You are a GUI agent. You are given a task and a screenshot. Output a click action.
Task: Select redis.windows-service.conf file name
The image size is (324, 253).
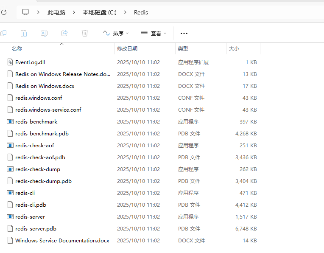click(48, 110)
